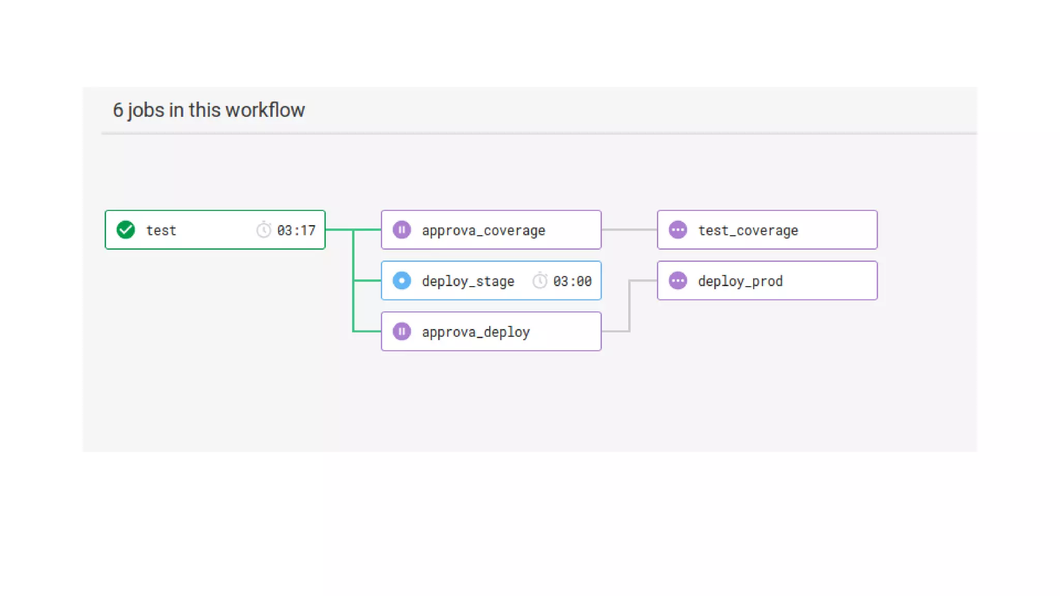Image resolution: width=1060 pixels, height=596 pixels.
Task: Click green checkmark icon on test job
Action: 126,230
